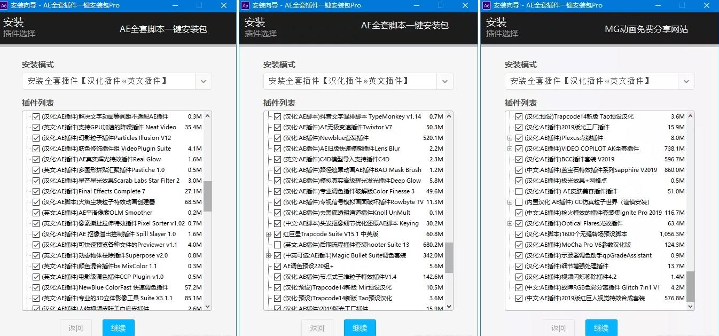The image size is (719, 336).
Task: Toggle the NewBlue ColorFast checkbox
Action: coord(36,287)
